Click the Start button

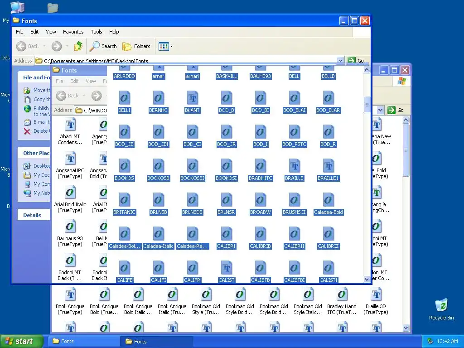click(22, 341)
